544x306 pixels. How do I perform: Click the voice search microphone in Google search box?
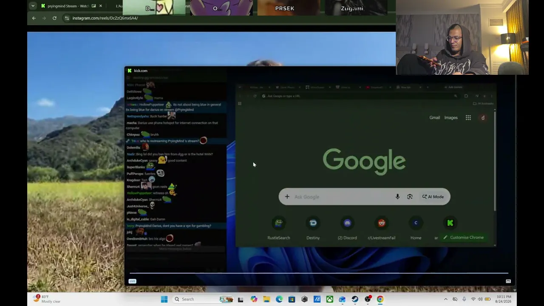[x=397, y=197]
